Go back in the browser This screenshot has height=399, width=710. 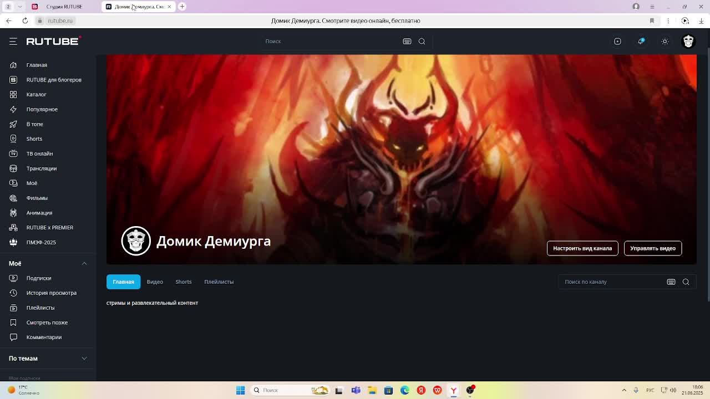tap(9, 21)
